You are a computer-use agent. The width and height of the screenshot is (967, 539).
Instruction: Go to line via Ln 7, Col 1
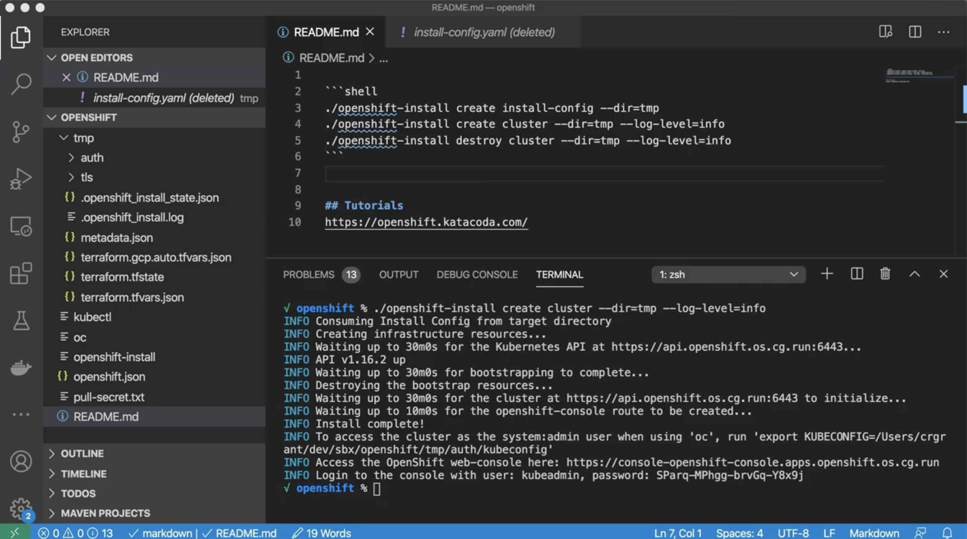678,533
